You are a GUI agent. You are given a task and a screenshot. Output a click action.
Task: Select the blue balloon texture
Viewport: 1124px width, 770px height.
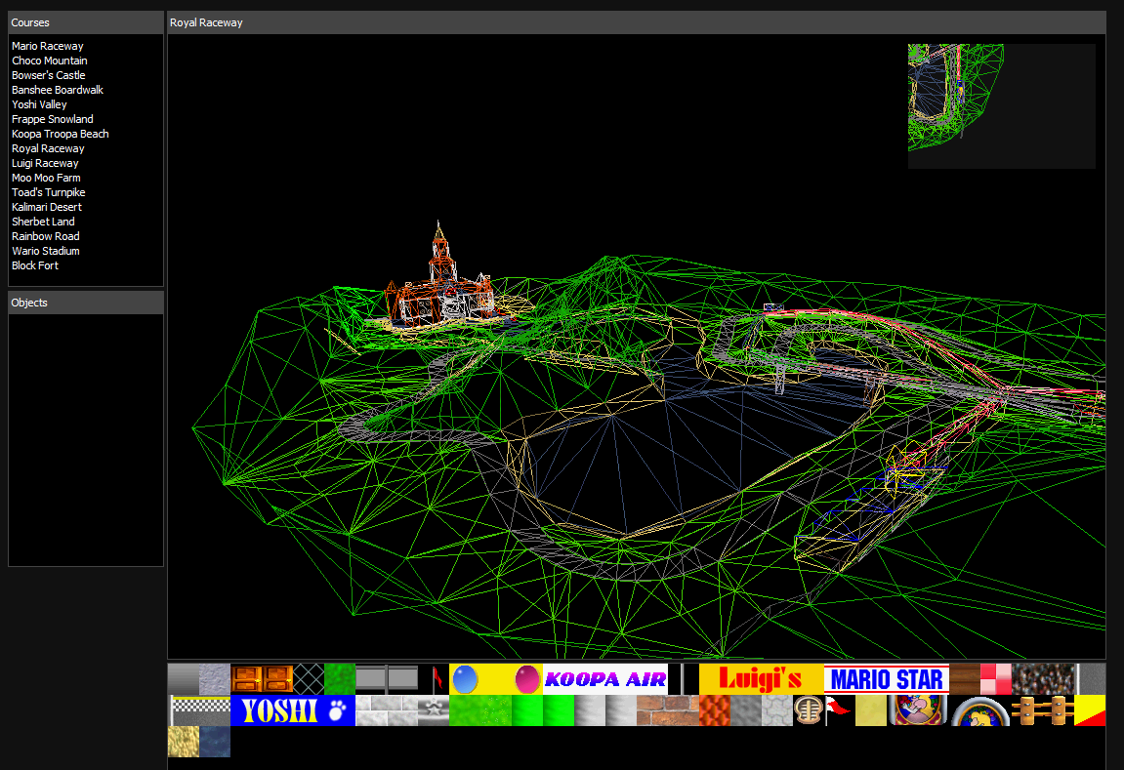pos(465,679)
